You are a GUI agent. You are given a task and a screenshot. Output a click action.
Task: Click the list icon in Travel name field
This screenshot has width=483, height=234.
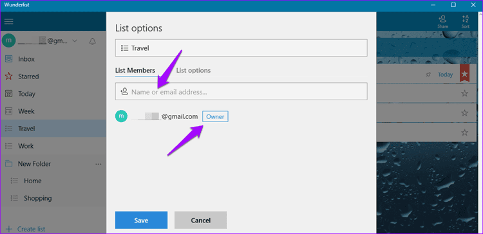[x=124, y=48]
